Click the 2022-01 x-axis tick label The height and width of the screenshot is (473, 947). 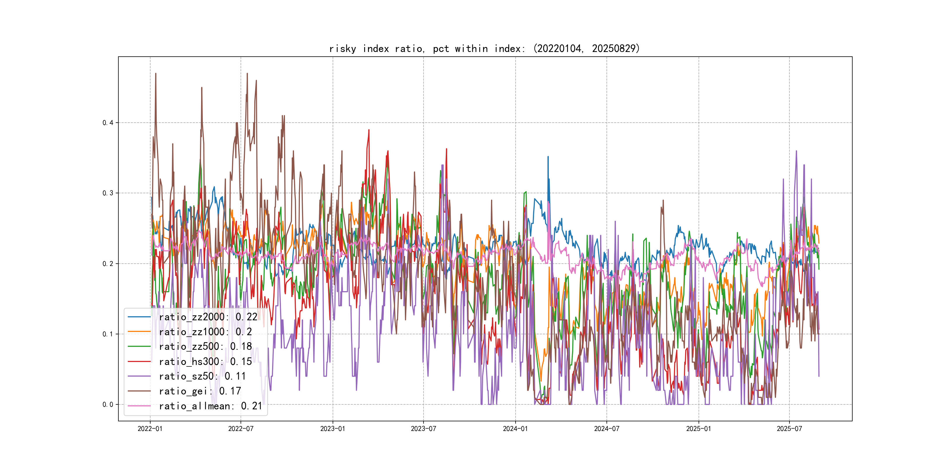[150, 429]
